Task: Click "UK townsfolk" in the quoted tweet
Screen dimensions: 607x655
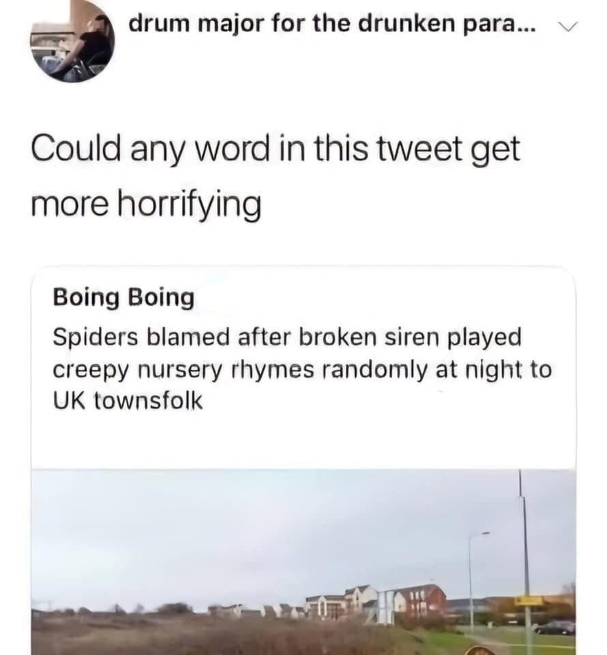Action: coord(128,401)
